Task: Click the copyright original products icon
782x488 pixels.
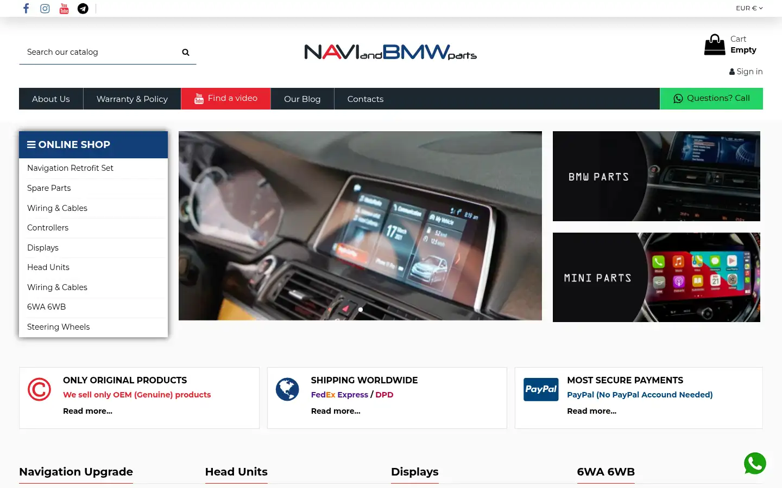Action: (39, 389)
